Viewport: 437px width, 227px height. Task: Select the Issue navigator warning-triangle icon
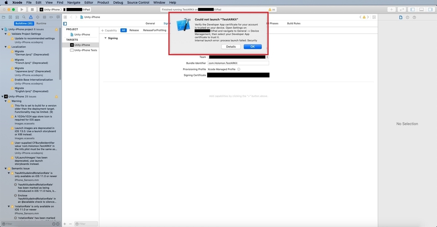pyautogui.click(x=31, y=17)
